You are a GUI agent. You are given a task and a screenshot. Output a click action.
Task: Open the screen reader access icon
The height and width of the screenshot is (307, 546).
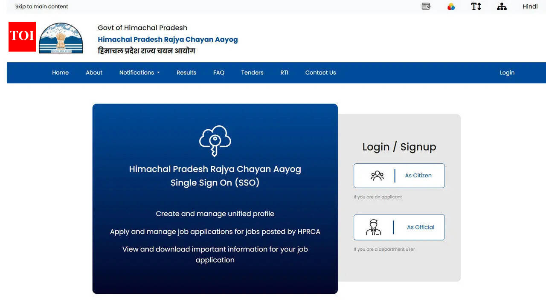click(x=426, y=6)
